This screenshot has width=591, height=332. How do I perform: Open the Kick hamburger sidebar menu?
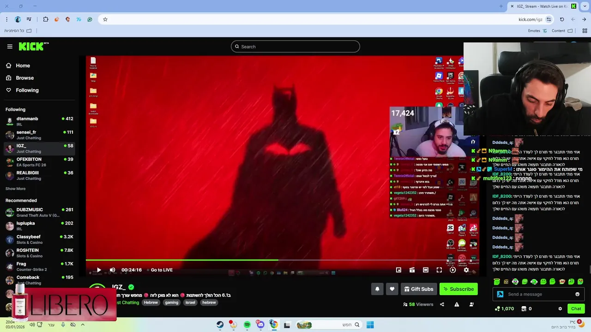pos(10,47)
